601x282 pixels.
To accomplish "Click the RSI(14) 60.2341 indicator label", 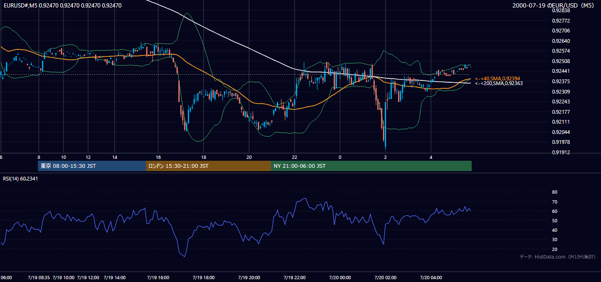I will (x=20, y=179).
